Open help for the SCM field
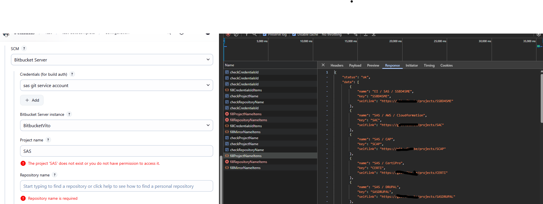543x204 pixels. 24,49
